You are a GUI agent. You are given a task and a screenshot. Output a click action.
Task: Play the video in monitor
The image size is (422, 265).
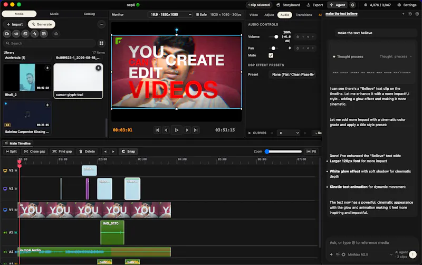177,130
